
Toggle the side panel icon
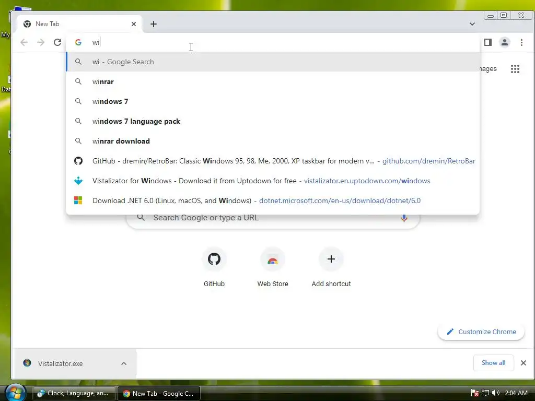(x=488, y=42)
